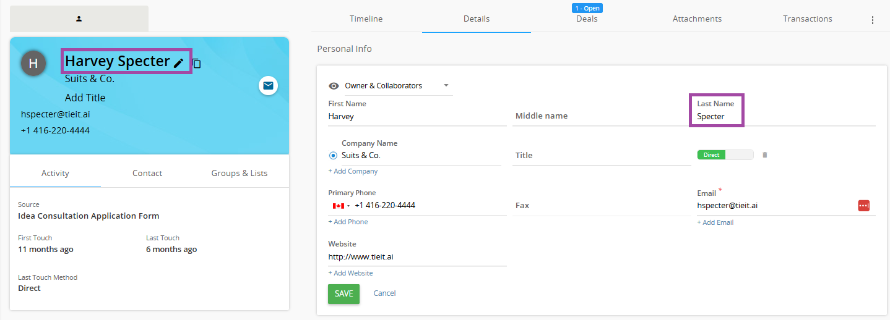The height and width of the screenshot is (320, 890).
Task: Click the eye visibility icon
Action: tap(334, 86)
